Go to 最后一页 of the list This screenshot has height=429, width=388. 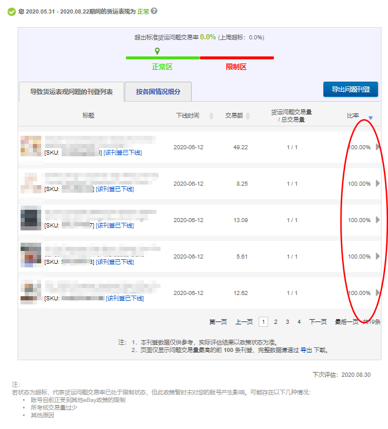point(346,321)
